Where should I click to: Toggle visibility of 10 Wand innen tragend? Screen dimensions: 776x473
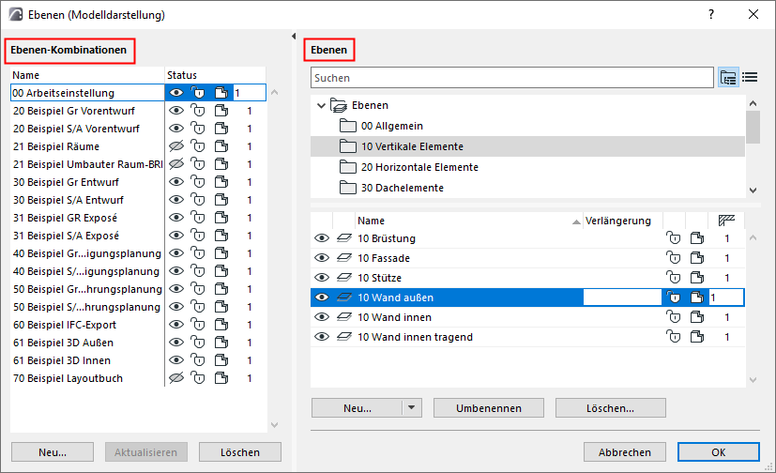coord(321,337)
